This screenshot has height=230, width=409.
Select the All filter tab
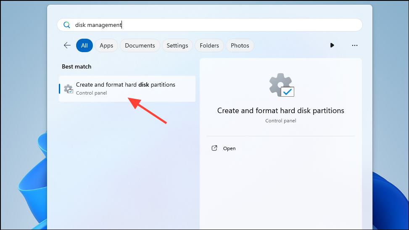point(84,45)
